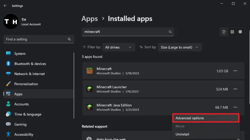250x140 pixels.
Task: Minimize the Settings window
Action: [x=222, y=4]
